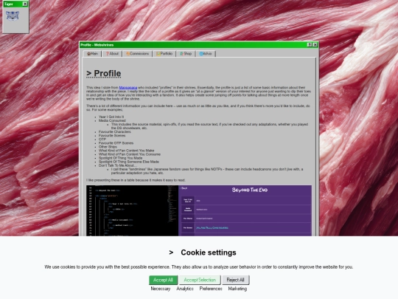Click the 'Cookie settings' heading
This screenshot has height=299, width=398.
pyautogui.click(x=209, y=252)
